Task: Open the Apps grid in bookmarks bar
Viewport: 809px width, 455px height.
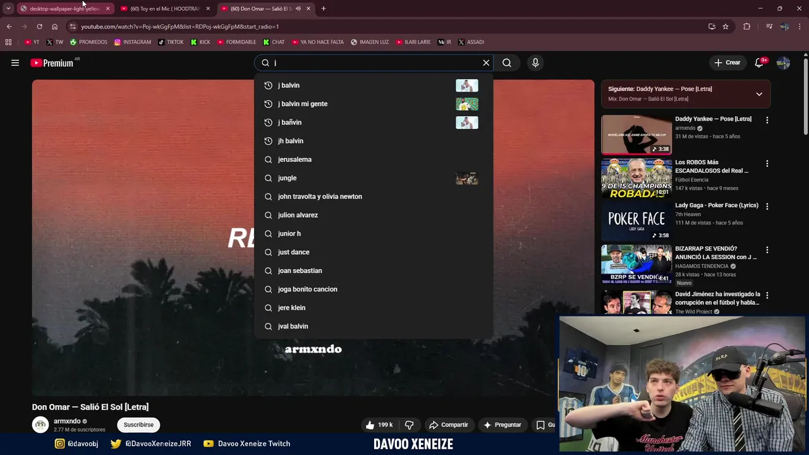Action: click(x=8, y=42)
